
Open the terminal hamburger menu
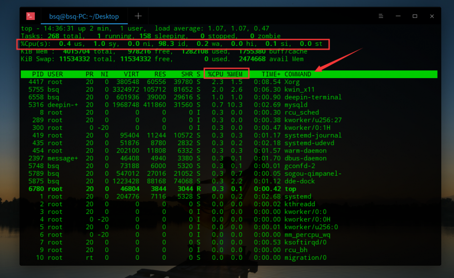click(381, 16)
